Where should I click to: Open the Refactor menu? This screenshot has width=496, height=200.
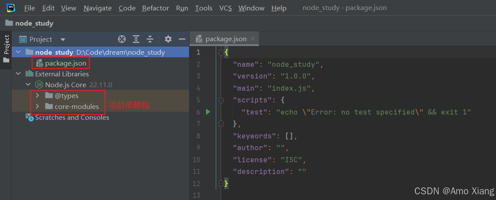(156, 8)
